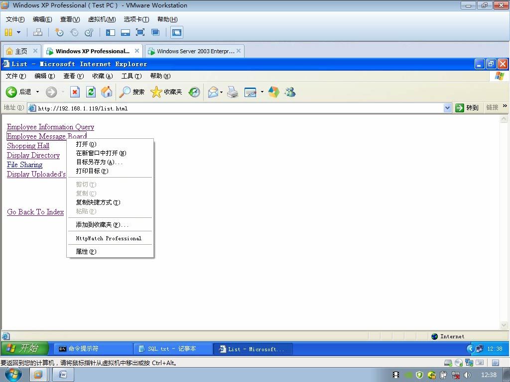Image resolution: width=510 pixels, height=382 pixels.
Task: Click the IE 后退 back button
Action: tap(19, 92)
